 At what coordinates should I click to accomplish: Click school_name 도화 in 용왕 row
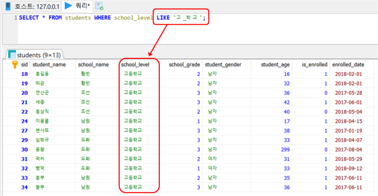(x=86, y=150)
